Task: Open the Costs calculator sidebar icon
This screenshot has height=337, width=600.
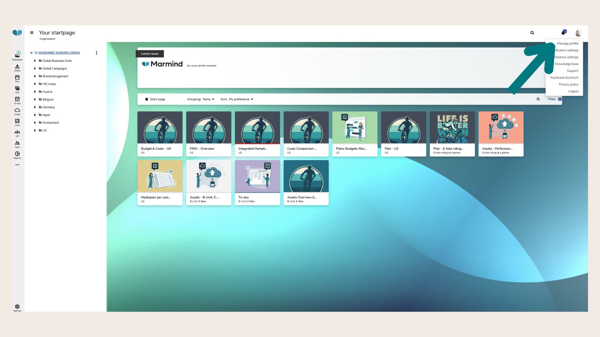Action: (17, 121)
